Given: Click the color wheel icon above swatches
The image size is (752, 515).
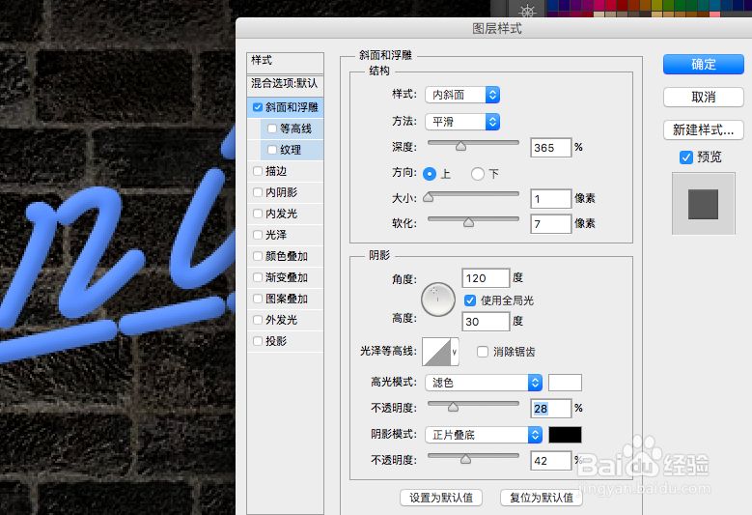Looking at the screenshot, I should [527, 11].
